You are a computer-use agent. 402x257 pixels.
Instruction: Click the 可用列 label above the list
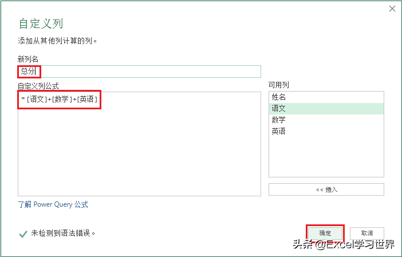coord(279,85)
